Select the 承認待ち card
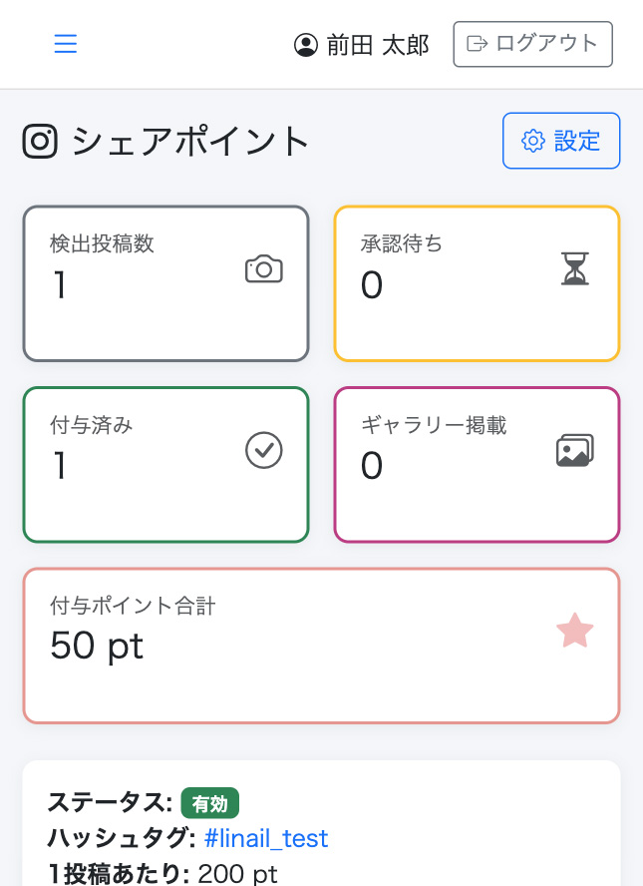The height and width of the screenshot is (886, 643). point(477,282)
